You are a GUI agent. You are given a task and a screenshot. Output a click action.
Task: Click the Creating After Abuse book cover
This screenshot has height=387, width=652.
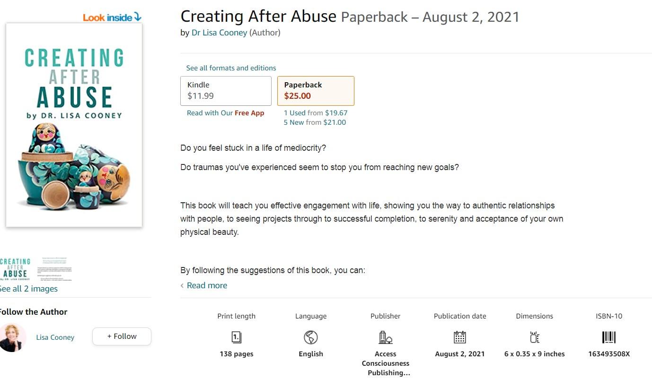[74, 125]
